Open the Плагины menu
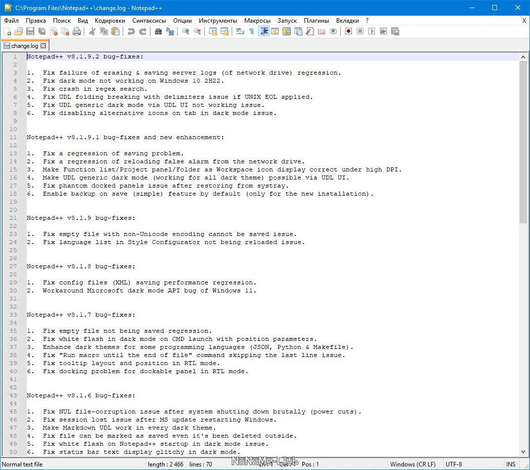The height and width of the screenshot is (470, 530). pos(316,21)
